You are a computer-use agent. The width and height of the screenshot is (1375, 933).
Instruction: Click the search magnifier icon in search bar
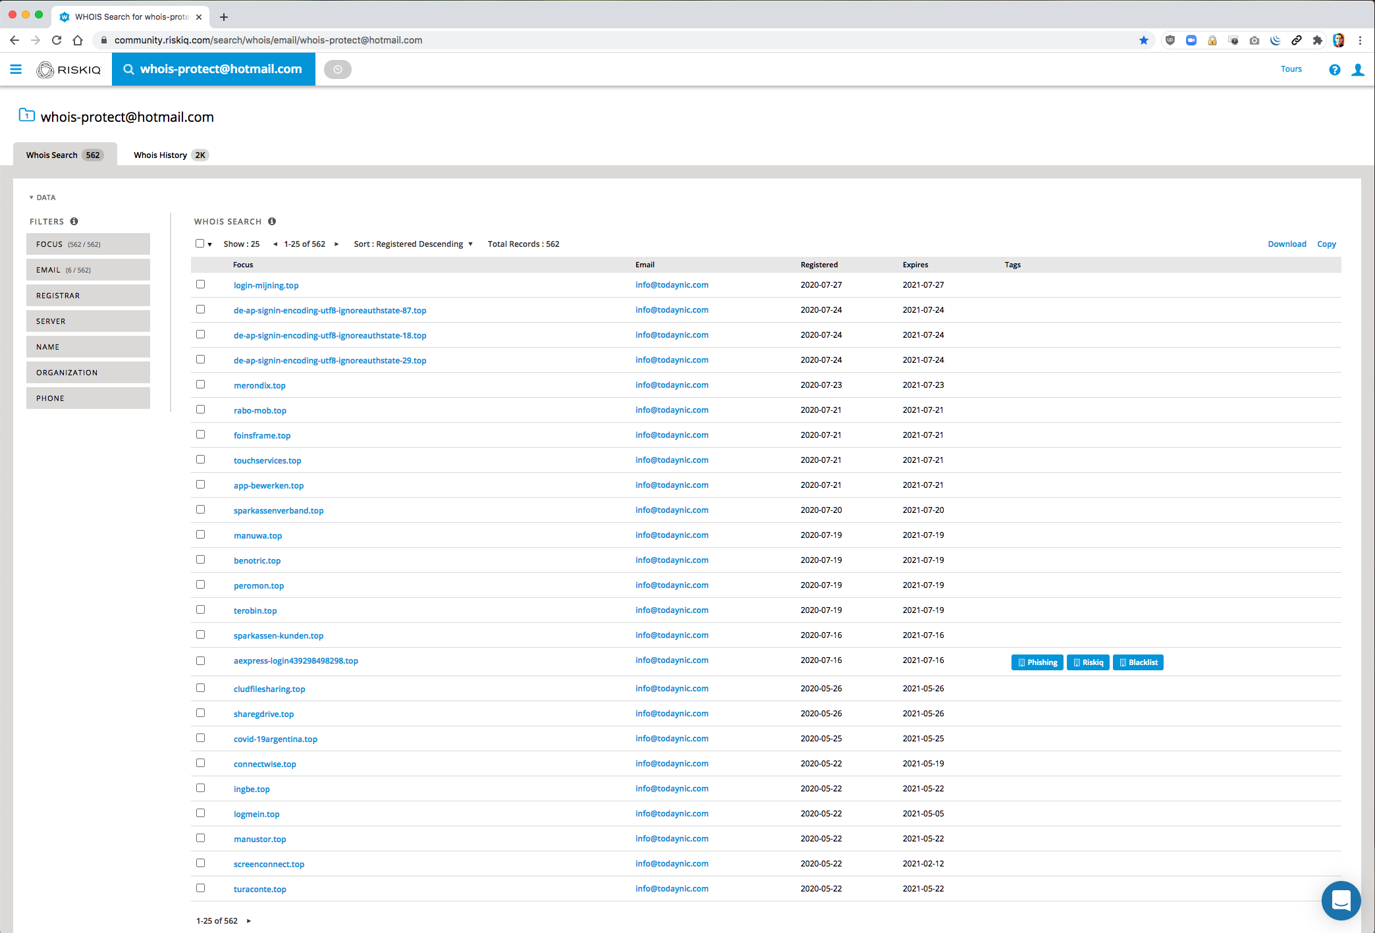[129, 69]
